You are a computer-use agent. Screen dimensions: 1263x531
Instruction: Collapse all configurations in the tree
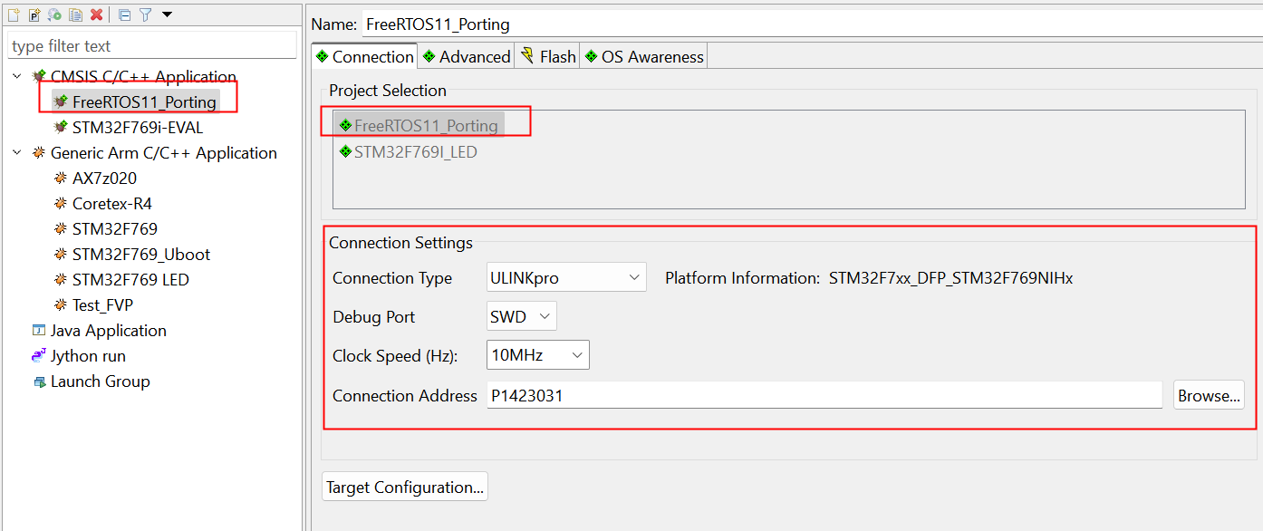[x=125, y=14]
